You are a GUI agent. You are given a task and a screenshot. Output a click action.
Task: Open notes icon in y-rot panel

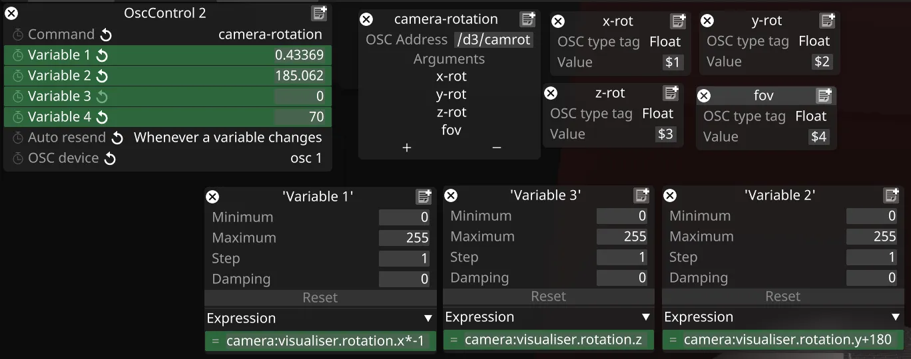(828, 21)
